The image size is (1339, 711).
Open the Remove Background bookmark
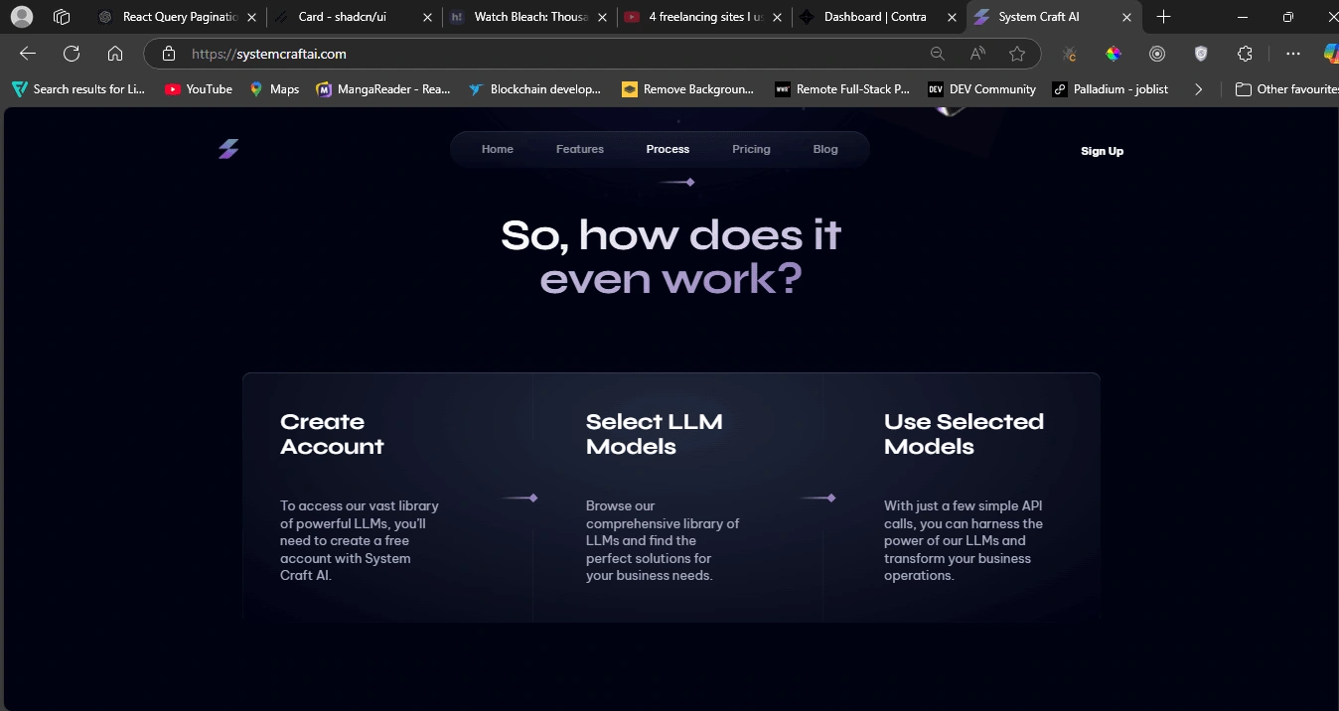point(687,88)
